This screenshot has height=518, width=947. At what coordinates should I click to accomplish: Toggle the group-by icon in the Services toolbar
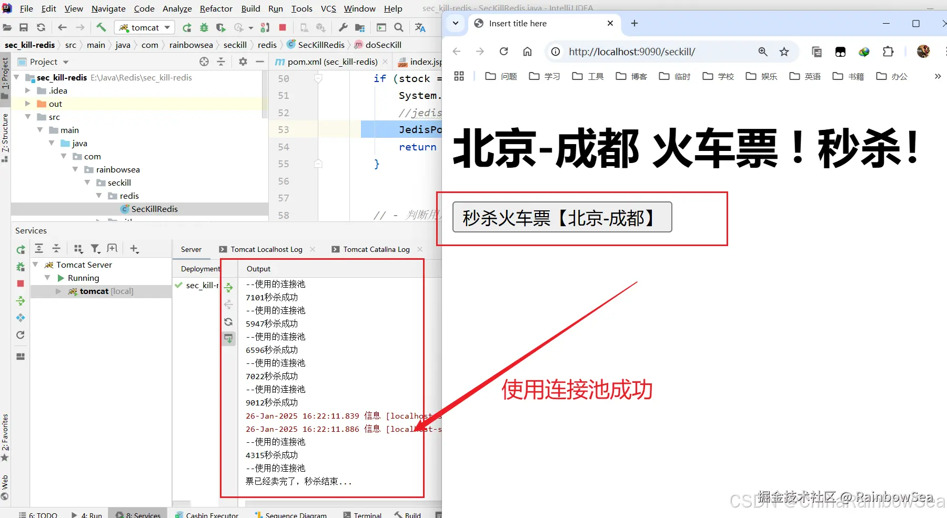point(78,248)
